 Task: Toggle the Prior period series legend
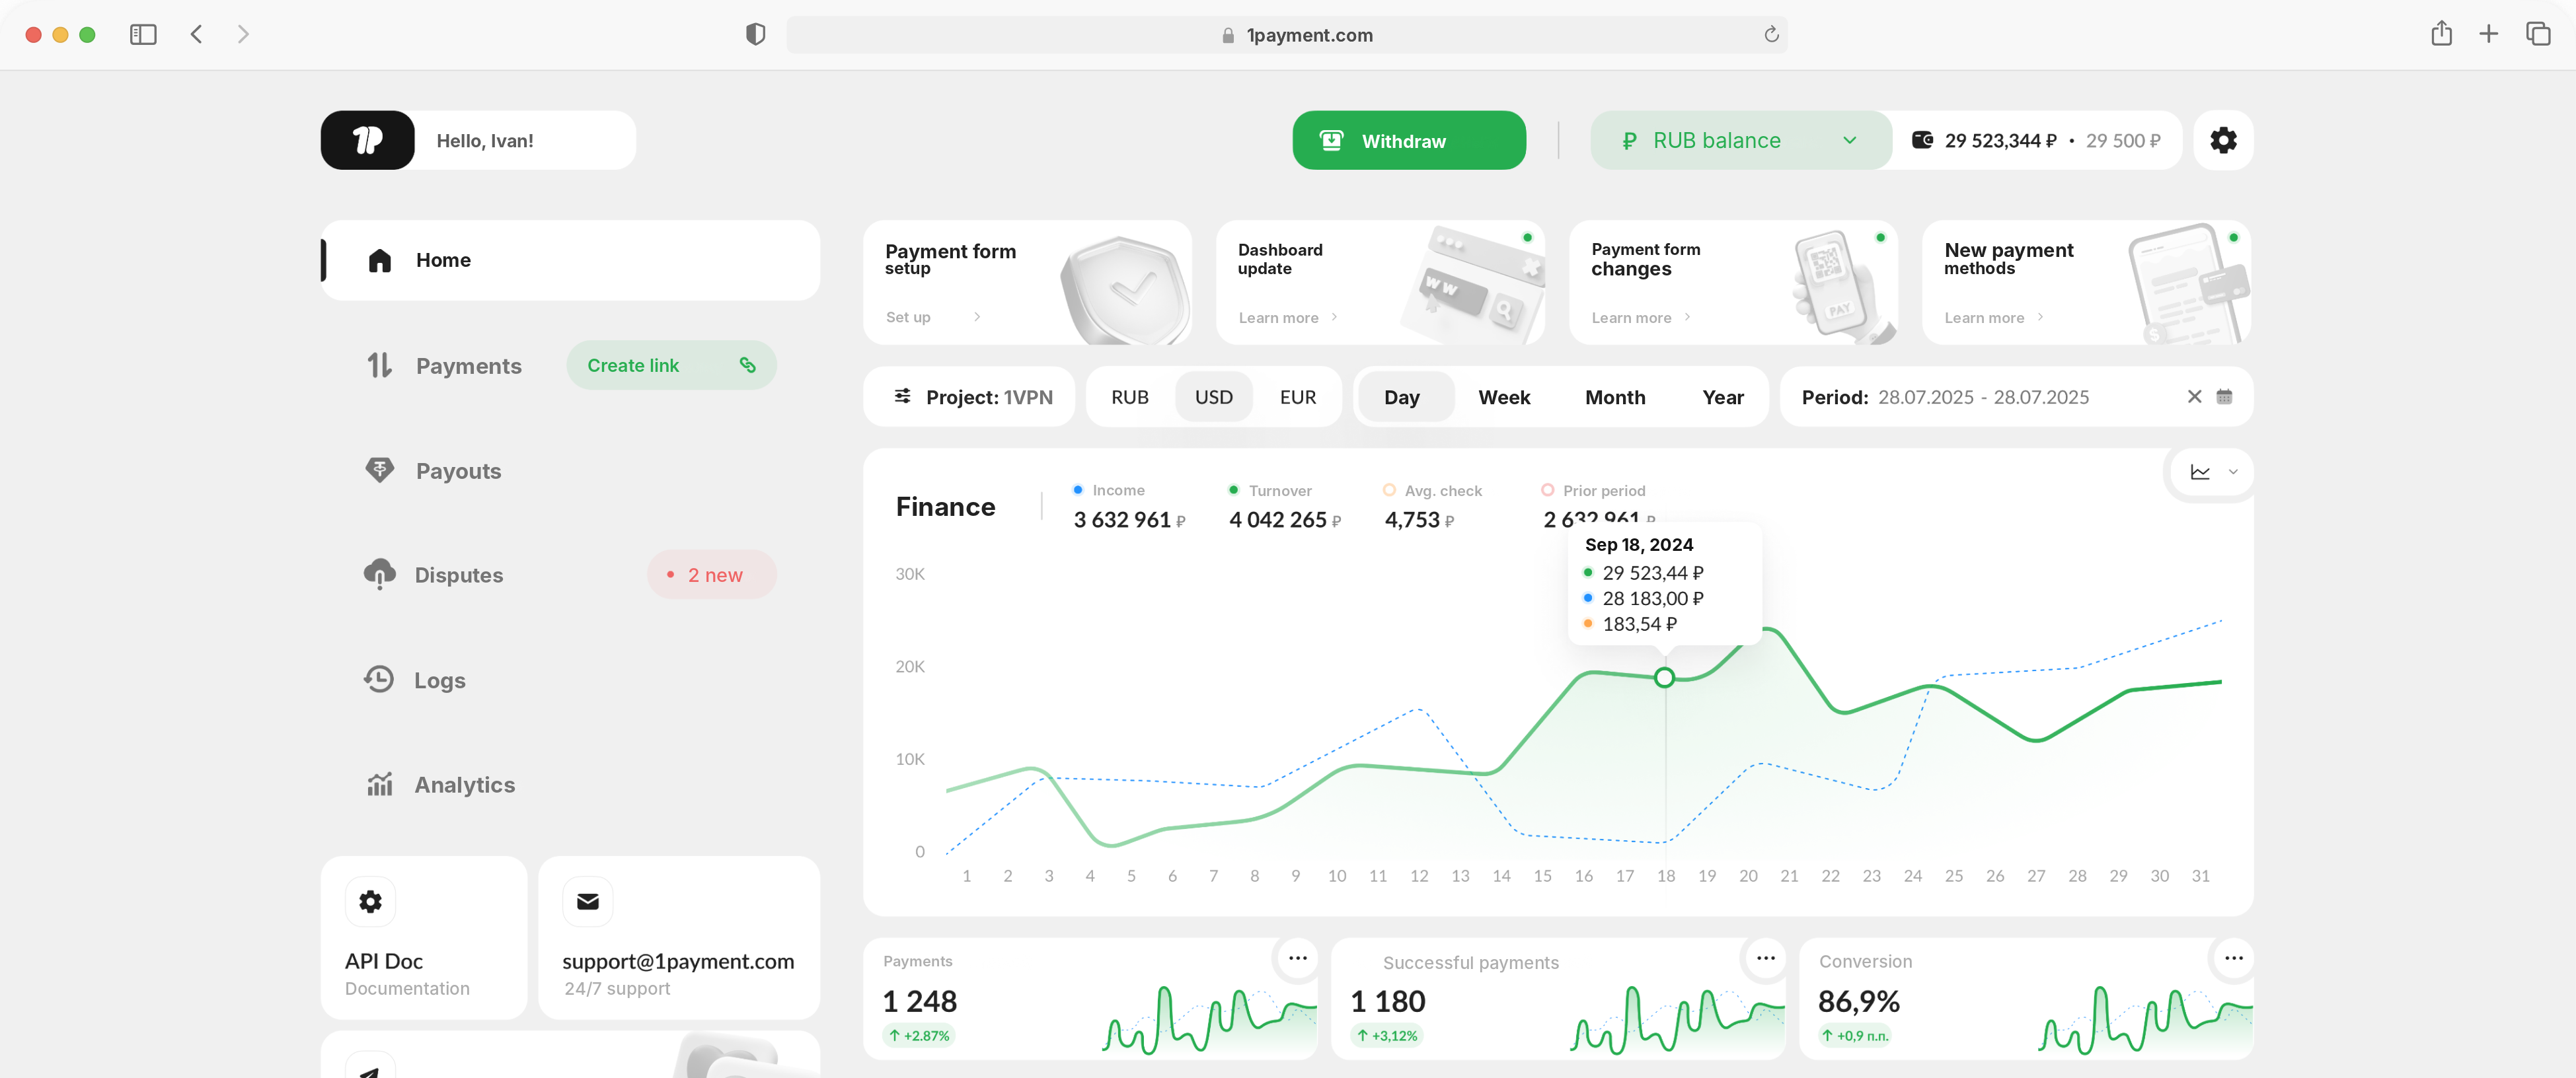tap(1593, 491)
